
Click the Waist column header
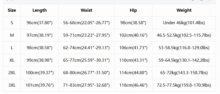[x=86, y=10]
